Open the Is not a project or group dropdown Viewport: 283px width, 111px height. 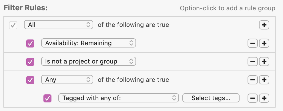88,62
